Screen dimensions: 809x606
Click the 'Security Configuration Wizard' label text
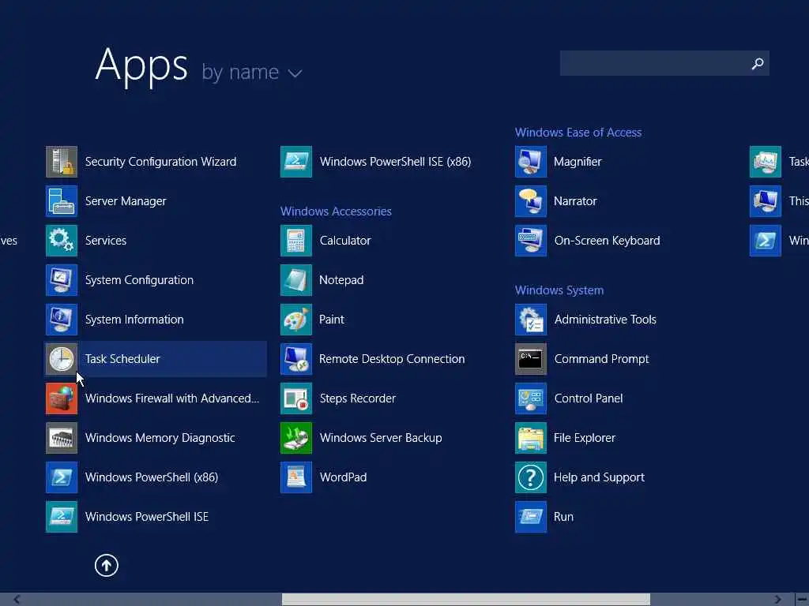point(160,162)
